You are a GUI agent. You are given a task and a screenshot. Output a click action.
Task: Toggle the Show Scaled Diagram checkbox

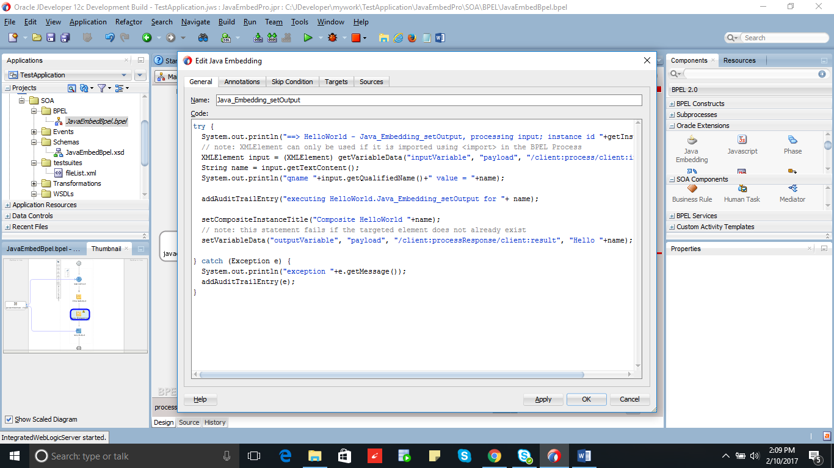click(8, 419)
